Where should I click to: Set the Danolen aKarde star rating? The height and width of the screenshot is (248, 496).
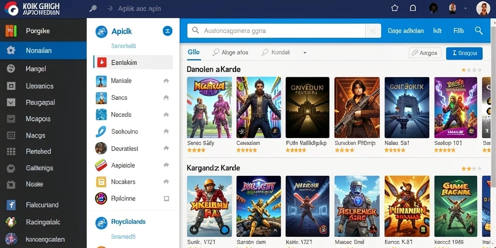(x=471, y=70)
